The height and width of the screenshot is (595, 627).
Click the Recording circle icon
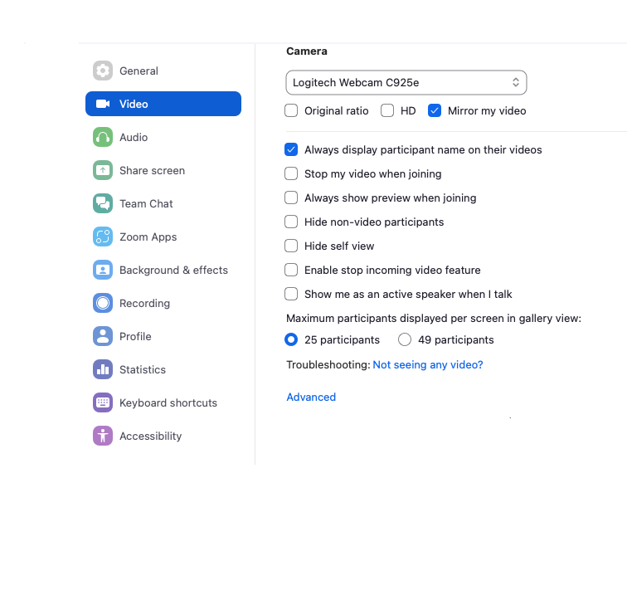tap(103, 303)
